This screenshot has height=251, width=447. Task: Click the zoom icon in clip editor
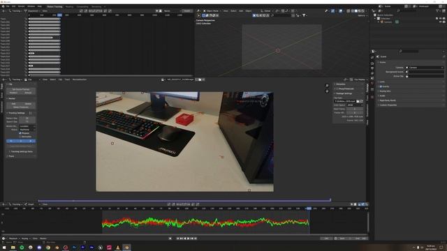point(327,86)
